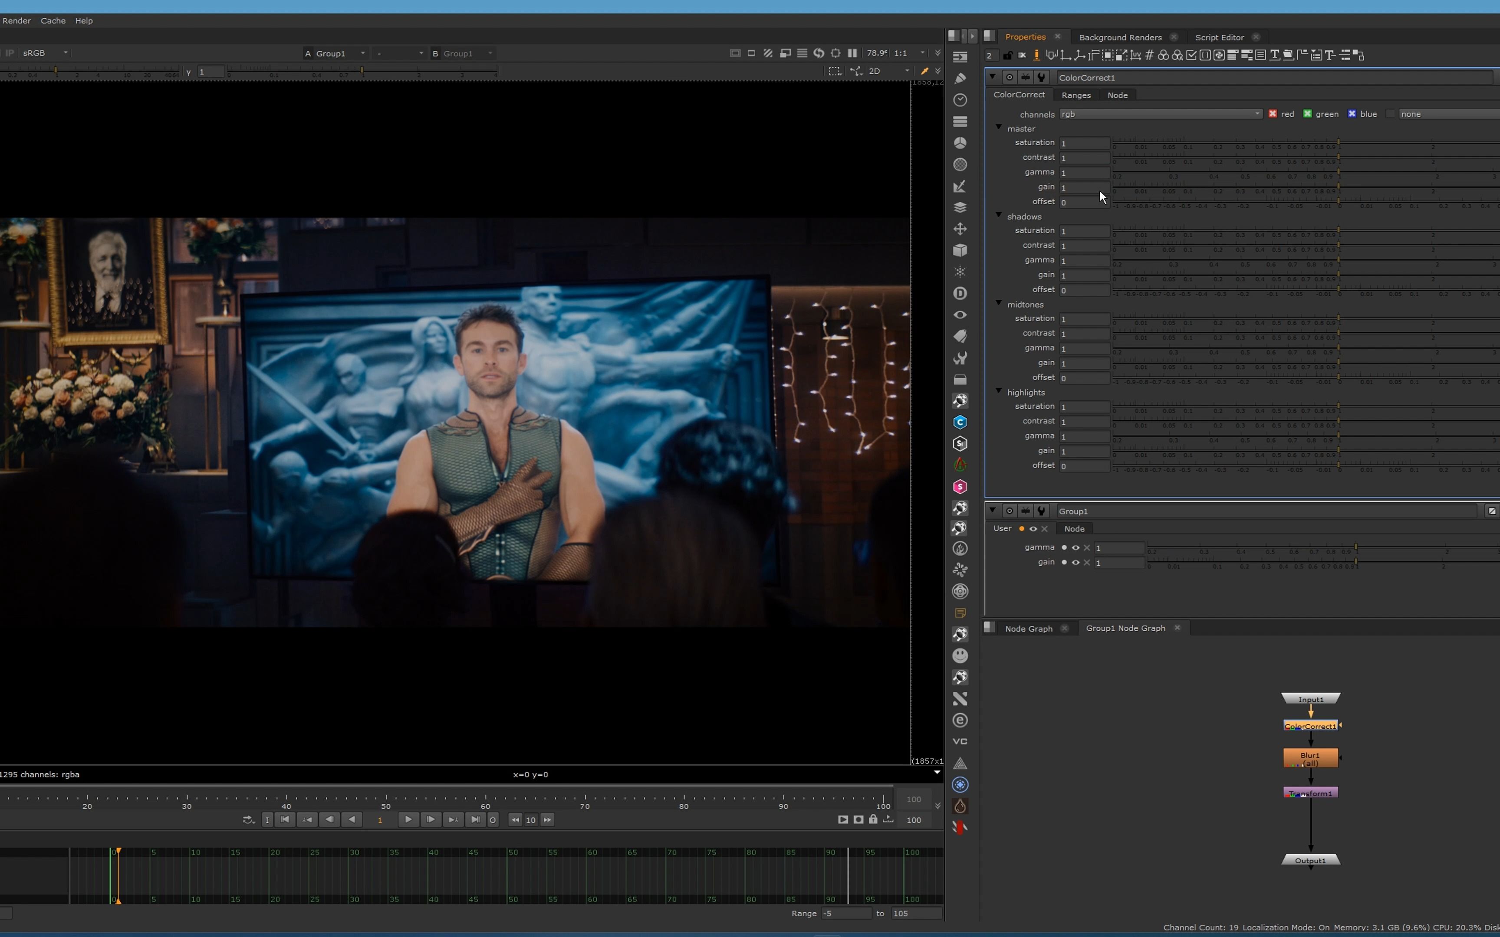Uncheck the red channel checkbox
The width and height of the screenshot is (1500, 937).
coord(1273,114)
